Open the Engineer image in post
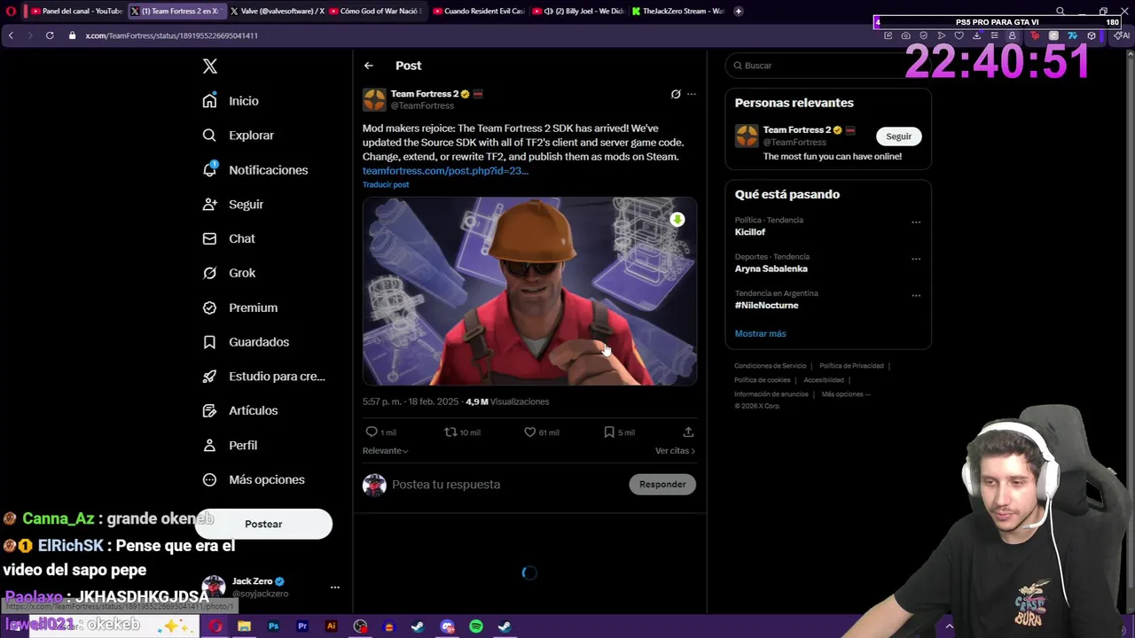This screenshot has height=638, width=1135. click(x=529, y=291)
